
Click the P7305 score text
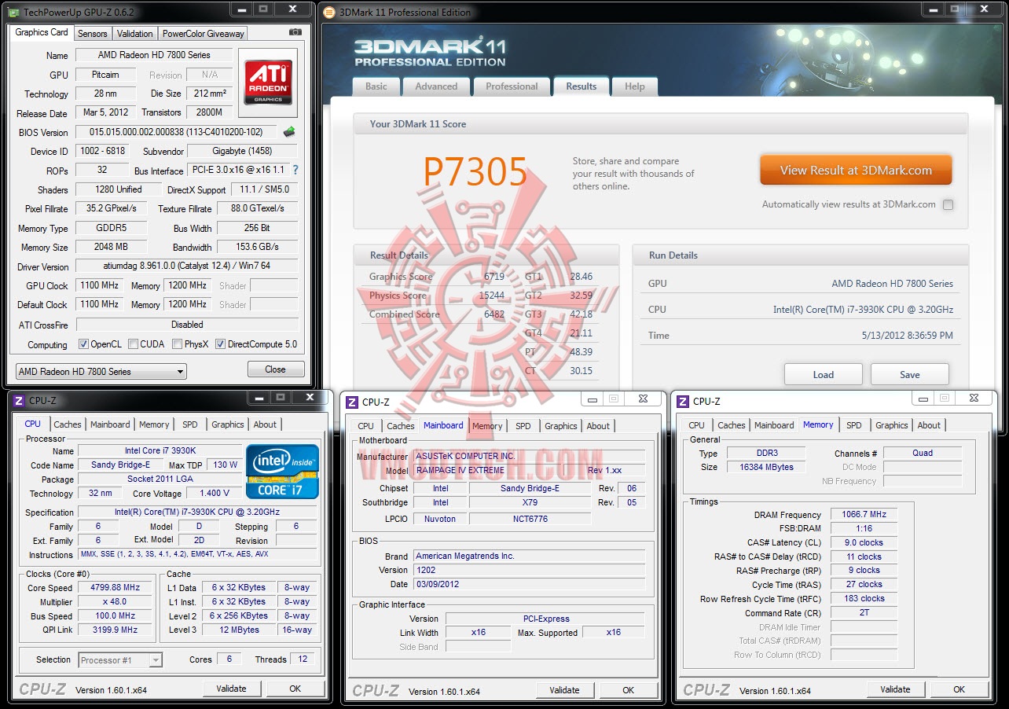tap(475, 171)
